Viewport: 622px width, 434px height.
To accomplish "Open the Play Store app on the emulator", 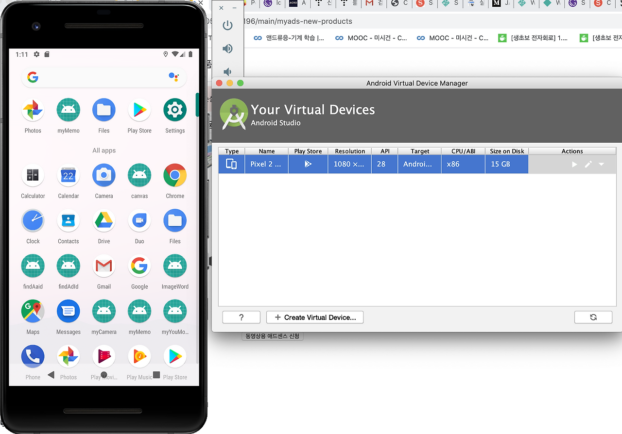I will coord(139,110).
